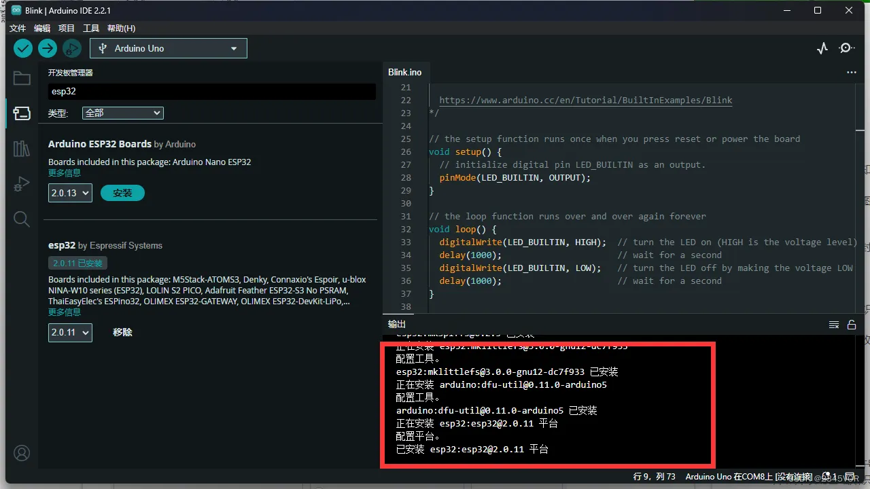Open the Debug sidebar panel icon
The image size is (870, 489).
pos(22,183)
